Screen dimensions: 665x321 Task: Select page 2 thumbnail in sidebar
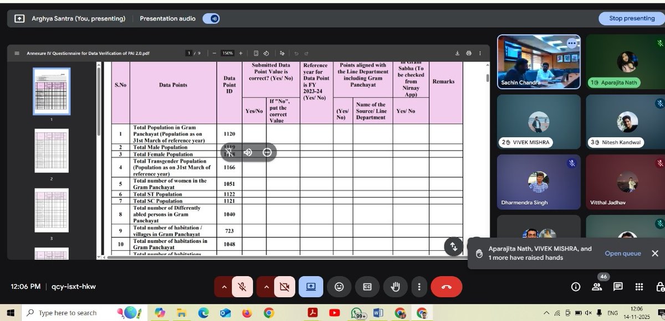click(52, 151)
